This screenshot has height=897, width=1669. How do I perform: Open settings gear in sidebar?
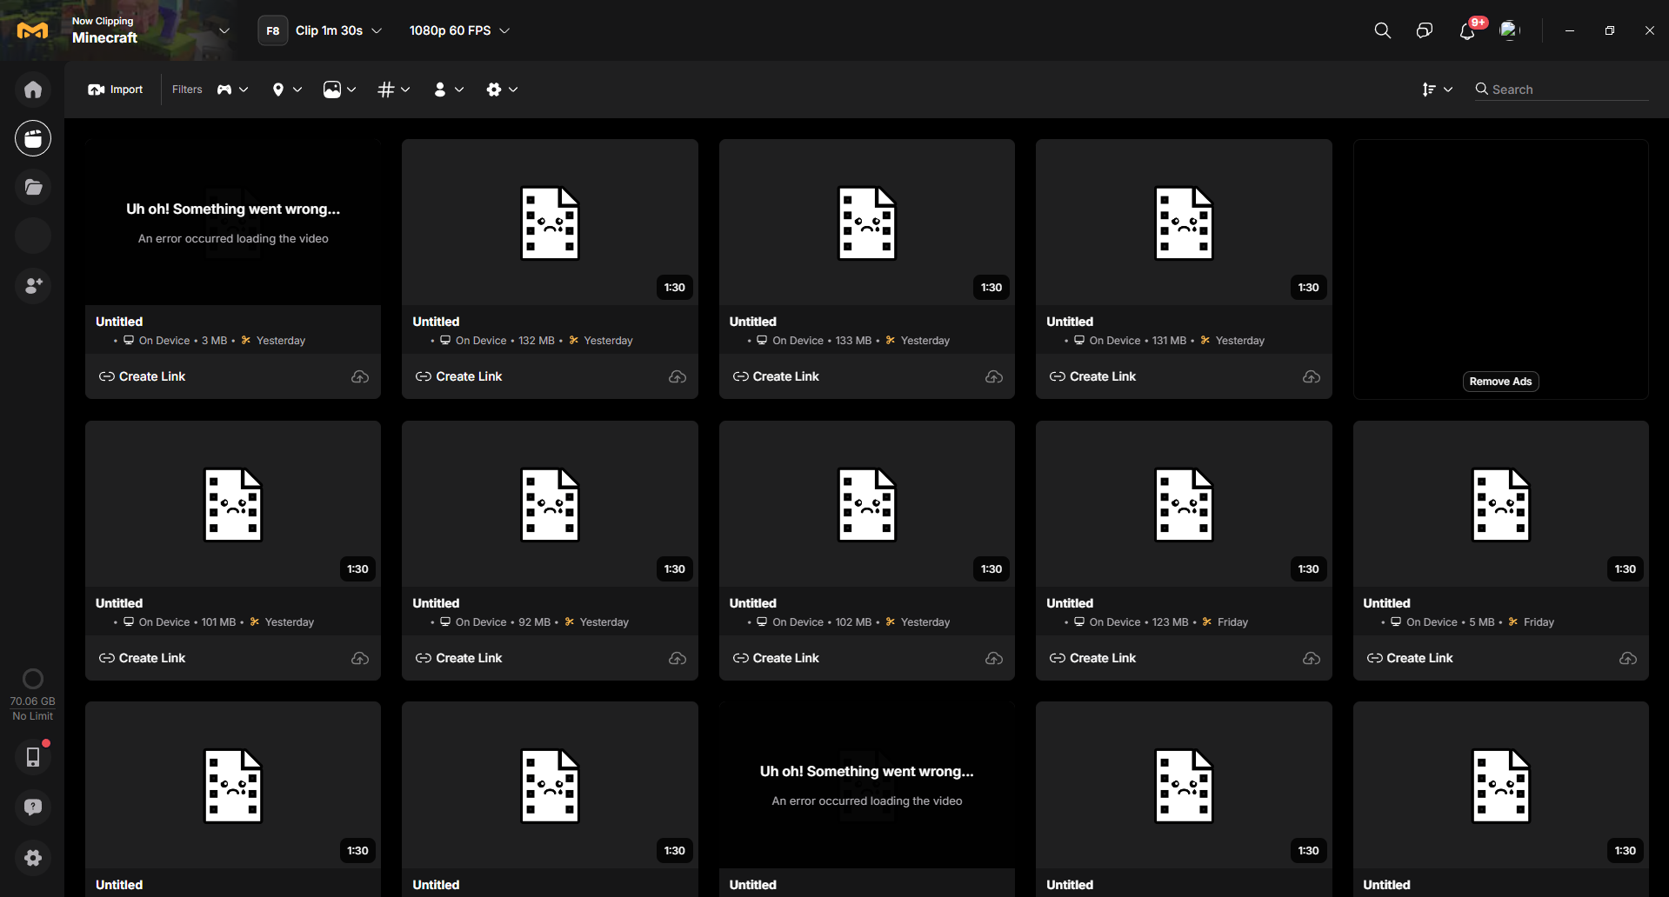tap(33, 858)
